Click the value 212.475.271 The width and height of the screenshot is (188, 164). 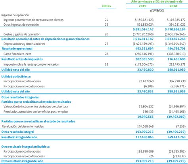177,64
